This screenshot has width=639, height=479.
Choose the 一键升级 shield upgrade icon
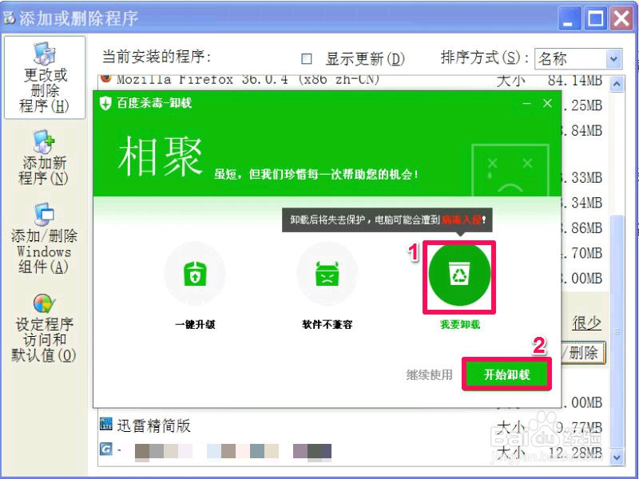point(195,274)
